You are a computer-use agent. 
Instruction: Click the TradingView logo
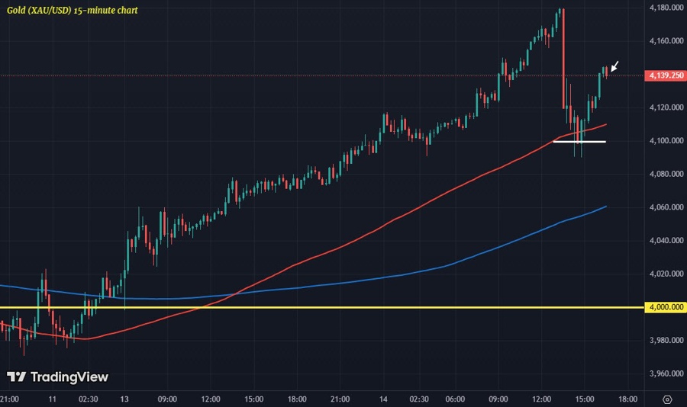[x=57, y=377]
